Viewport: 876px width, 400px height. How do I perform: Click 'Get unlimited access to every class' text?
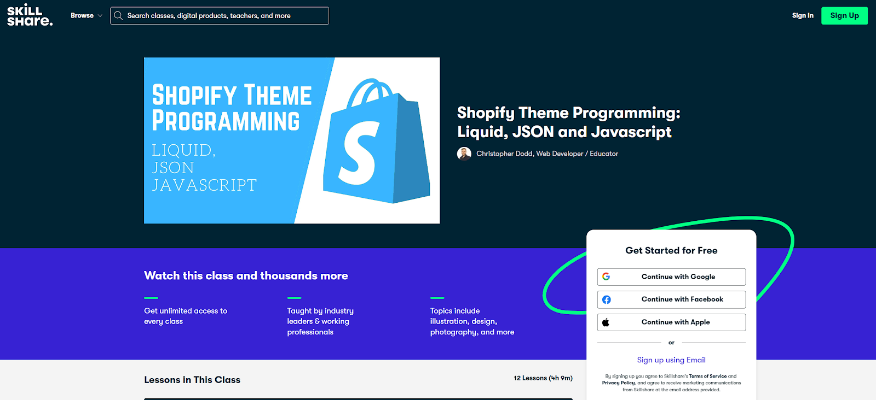tap(186, 316)
